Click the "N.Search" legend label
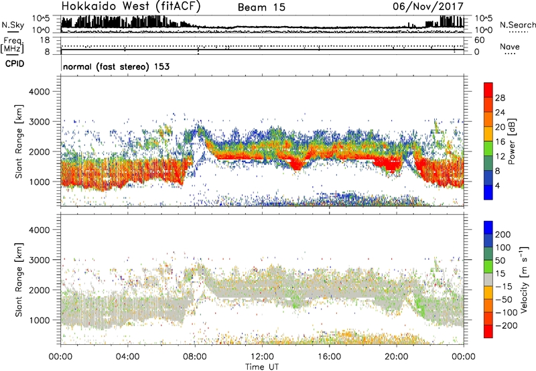Viewport: 536px width, 371px height. (517, 25)
